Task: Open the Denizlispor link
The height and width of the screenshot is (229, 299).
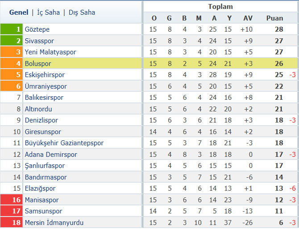Action: (x=42, y=120)
